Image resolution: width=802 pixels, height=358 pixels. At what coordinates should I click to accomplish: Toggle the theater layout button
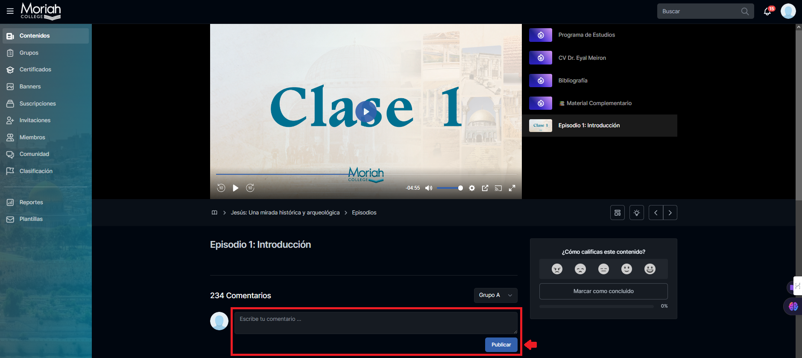pos(618,213)
